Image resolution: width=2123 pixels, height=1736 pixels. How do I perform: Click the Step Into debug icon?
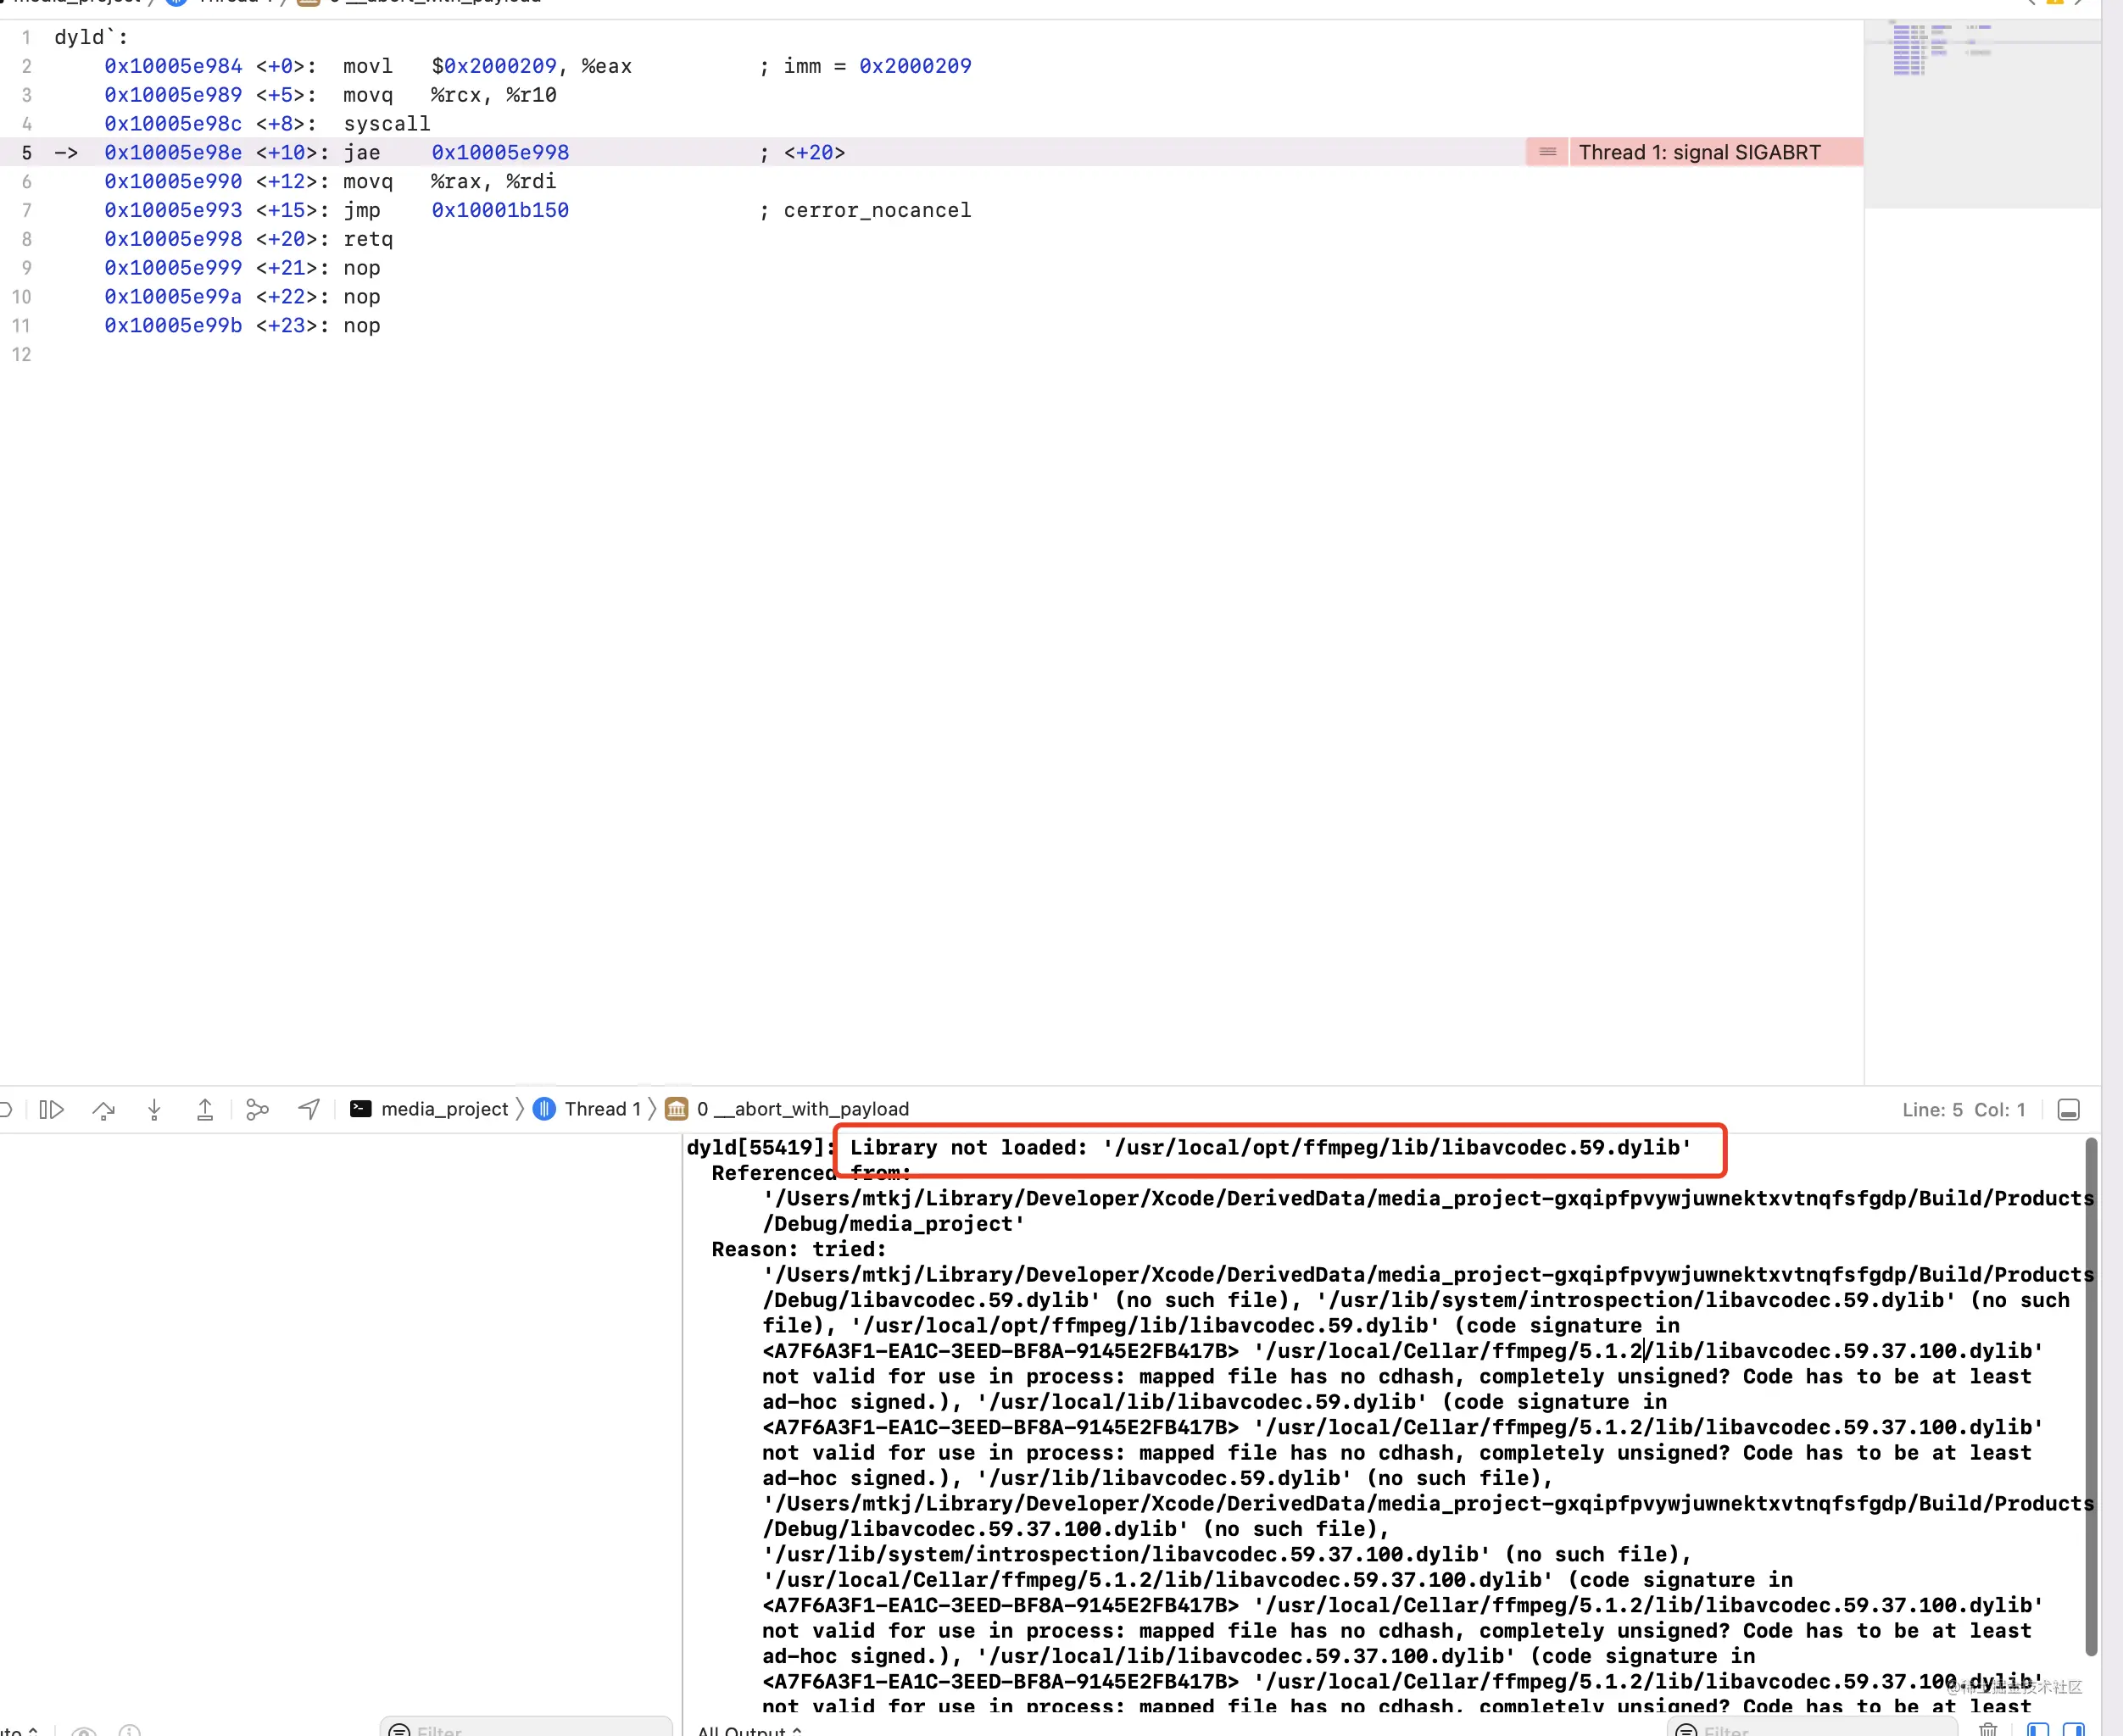click(154, 1109)
